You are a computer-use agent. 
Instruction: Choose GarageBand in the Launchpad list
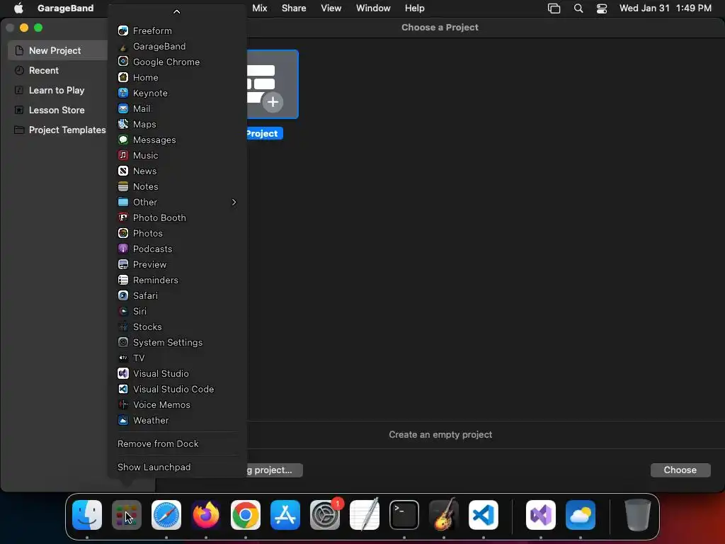coord(177,46)
